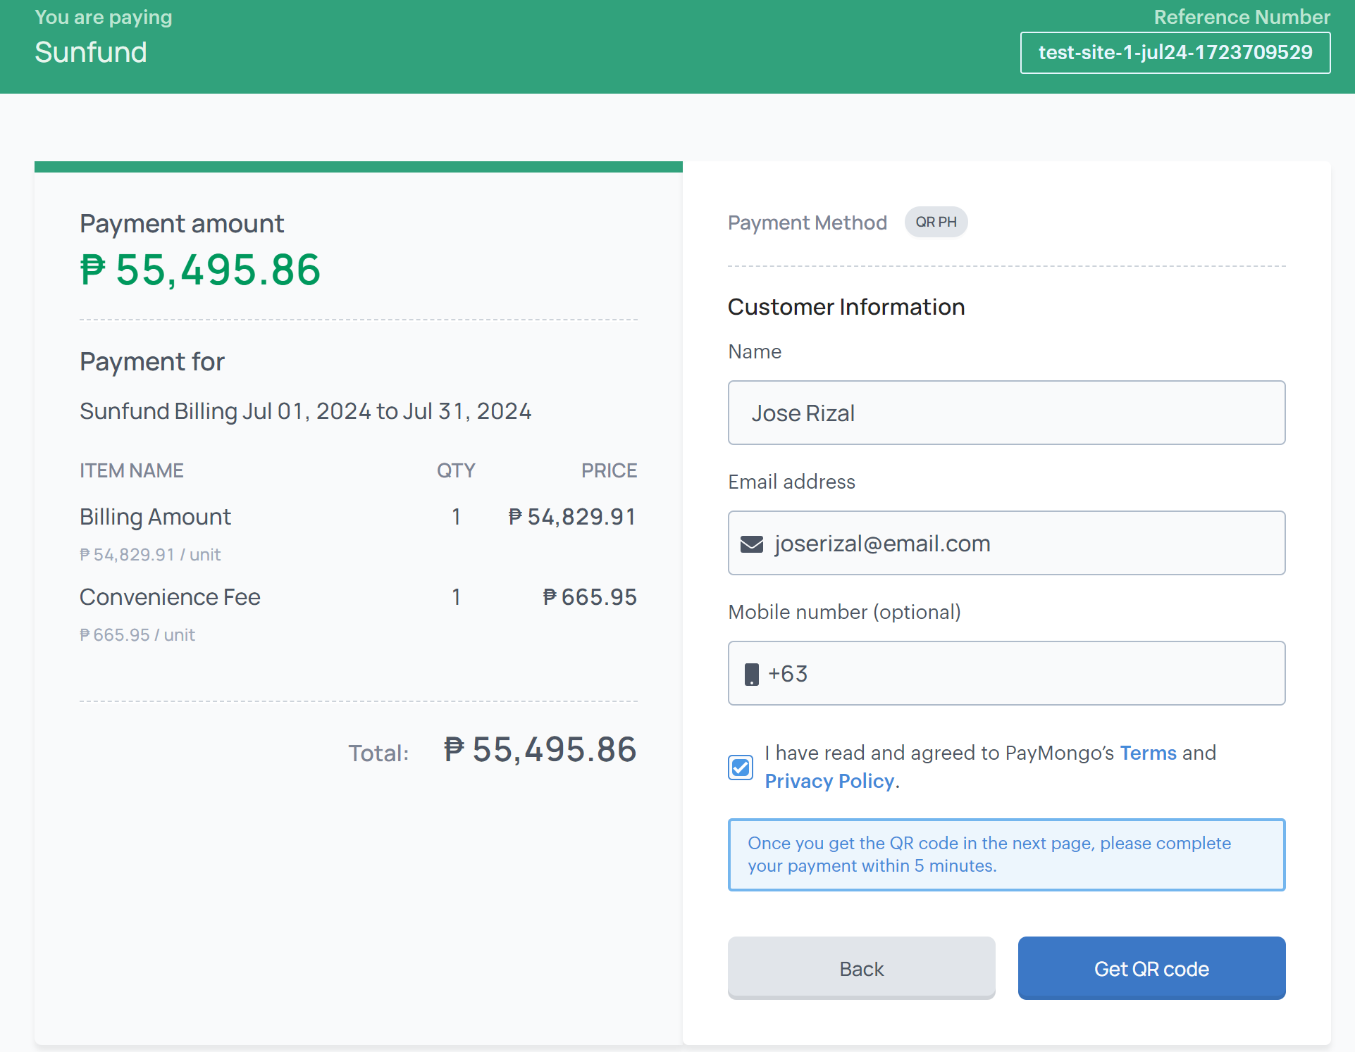Select the reference number test-site-1-jul24-1723709529

1175,53
